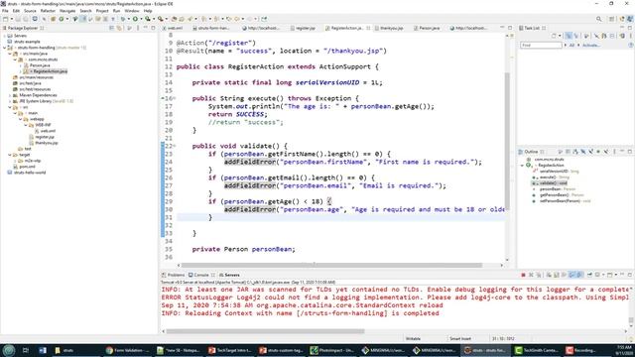Image resolution: width=635 pixels, height=357 pixels.
Task: Select pom.xml in Package Explorer
Action: coord(27,167)
